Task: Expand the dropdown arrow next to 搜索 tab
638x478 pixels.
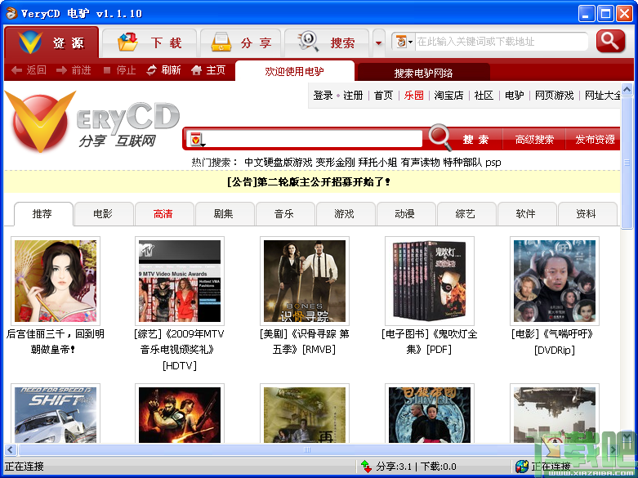Action: tap(379, 42)
